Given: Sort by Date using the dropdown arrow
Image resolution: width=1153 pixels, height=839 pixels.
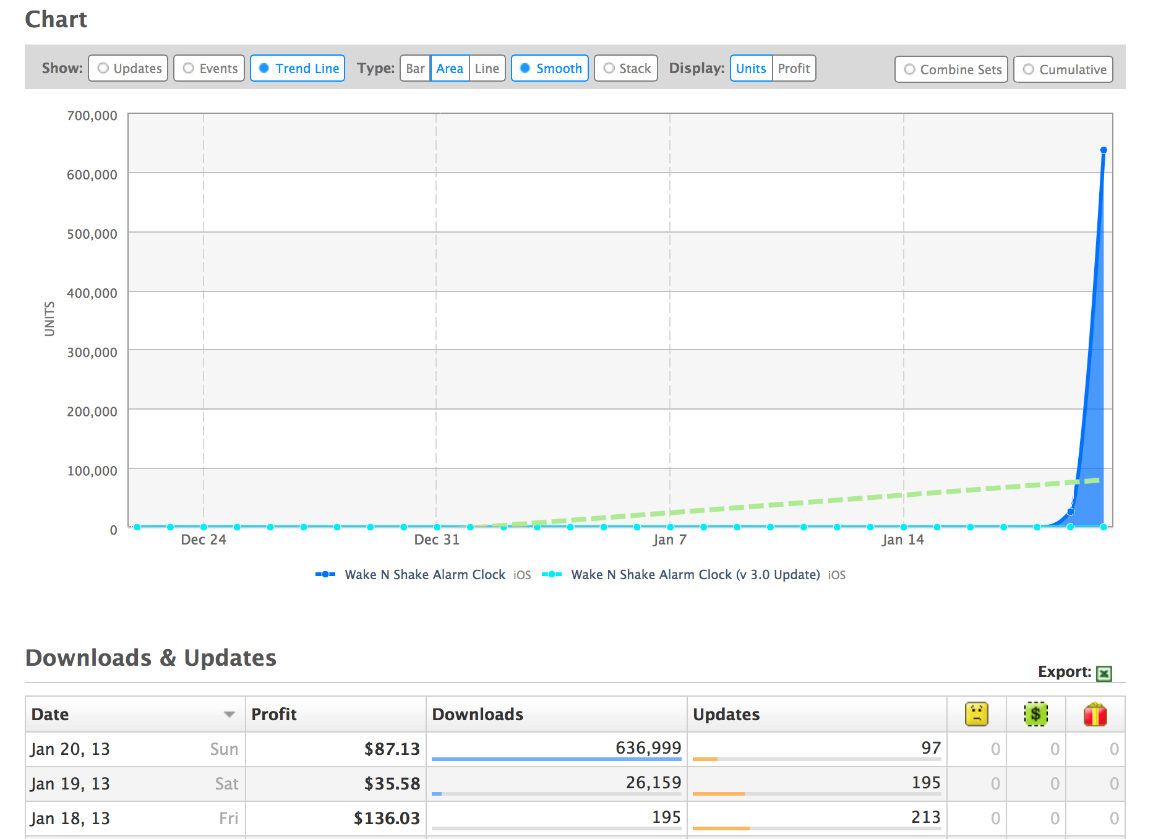Looking at the screenshot, I should tap(229, 715).
